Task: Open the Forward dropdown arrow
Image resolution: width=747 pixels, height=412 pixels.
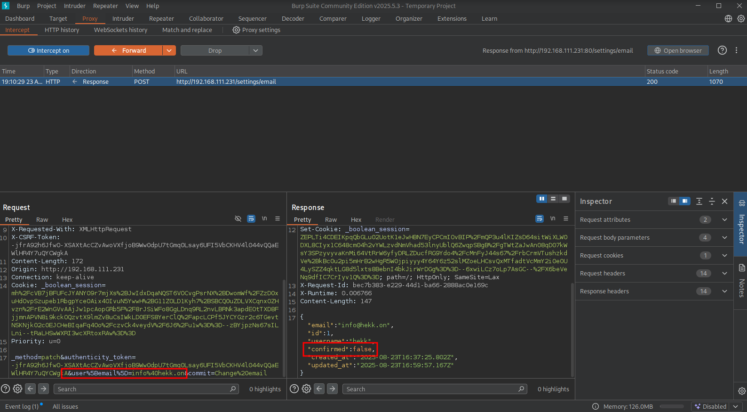Action: (x=169, y=50)
